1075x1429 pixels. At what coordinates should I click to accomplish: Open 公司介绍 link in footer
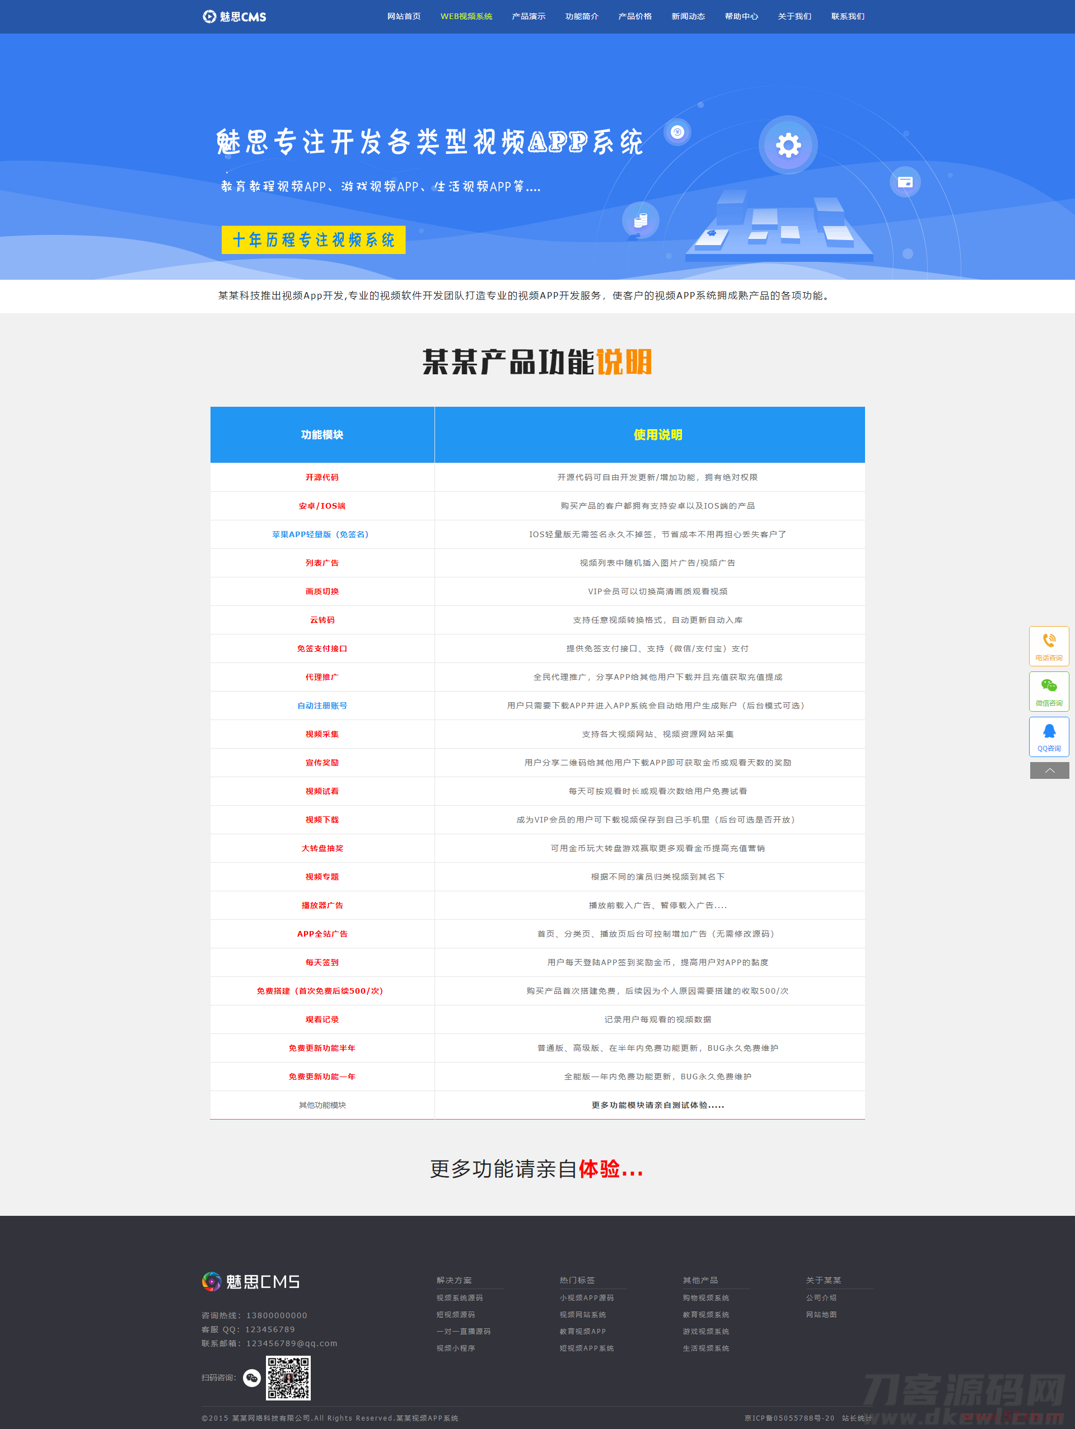pos(821,1298)
